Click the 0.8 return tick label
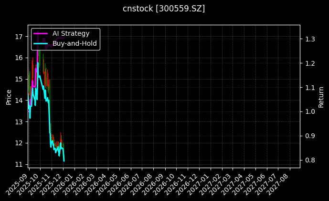Viewport: 329px width, 201px height. coord(310,160)
